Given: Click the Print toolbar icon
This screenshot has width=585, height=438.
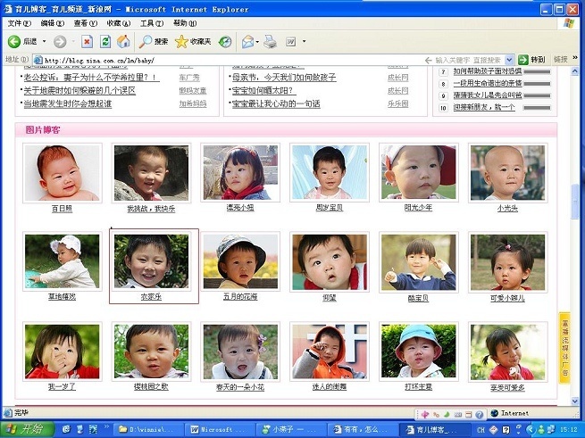Looking at the screenshot, I should (x=270, y=42).
